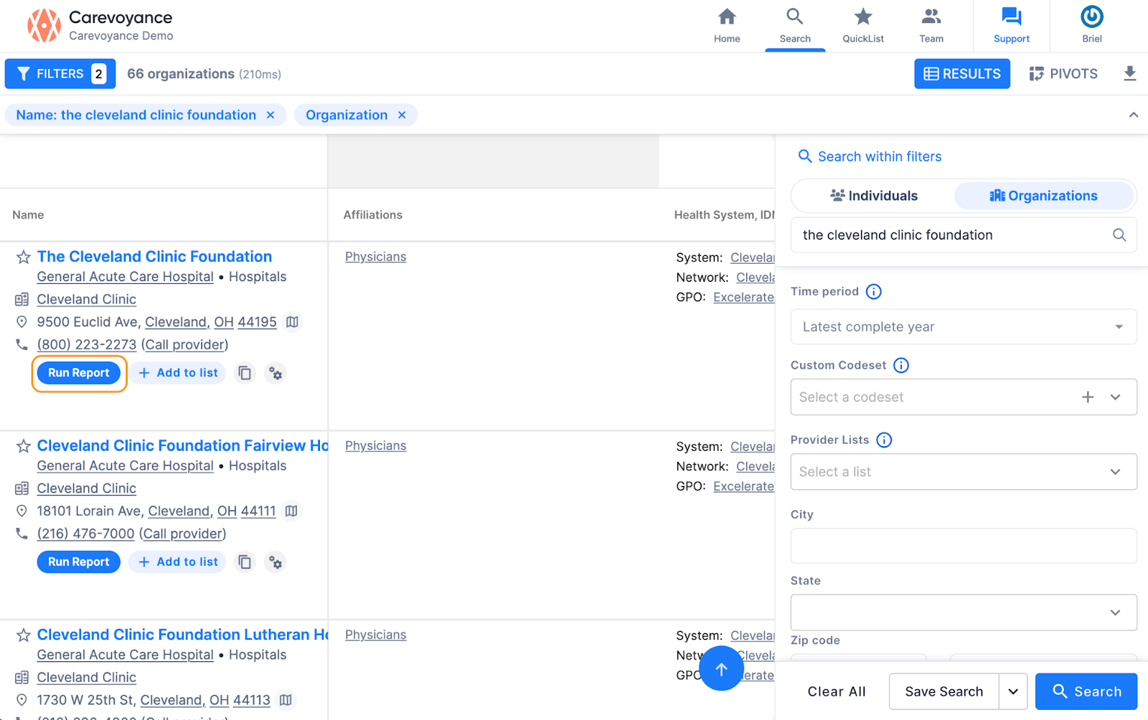Star Cleveland Clinic Foundation Lutheran Hospital
Image resolution: width=1148 pixels, height=720 pixels.
24,635
